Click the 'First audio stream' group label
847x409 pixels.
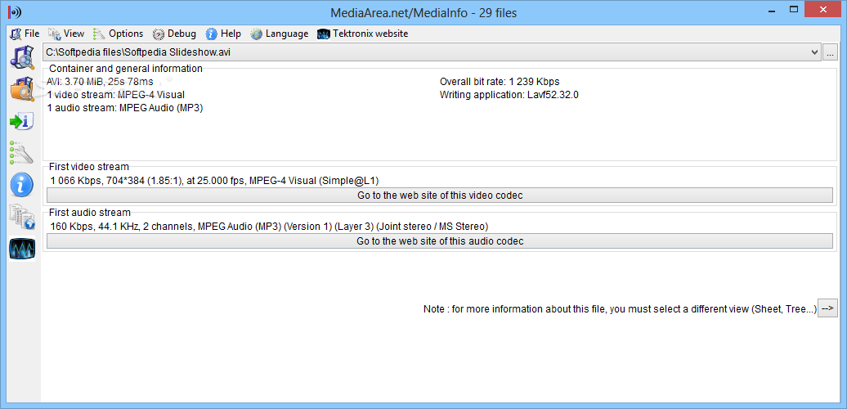[x=90, y=213]
